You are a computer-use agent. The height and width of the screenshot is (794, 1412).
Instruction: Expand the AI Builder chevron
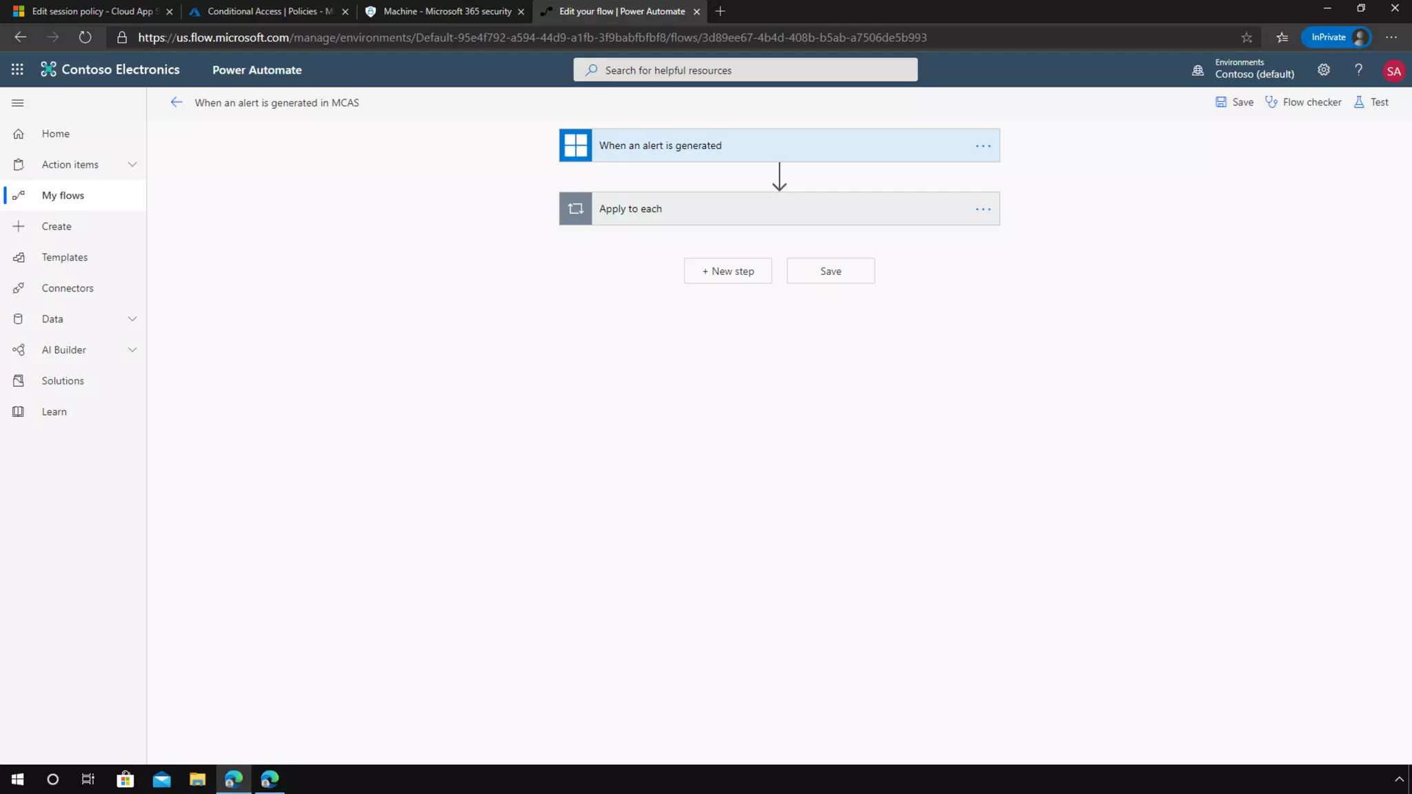(x=132, y=350)
